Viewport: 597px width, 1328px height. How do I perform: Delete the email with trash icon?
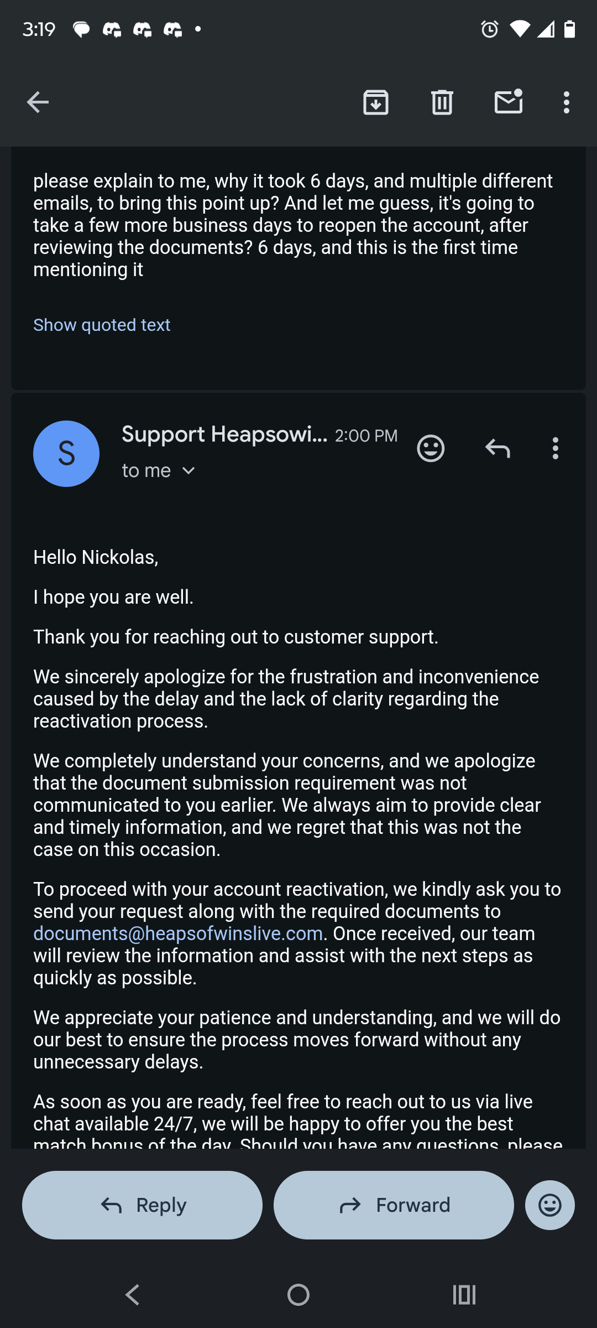(442, 102)
